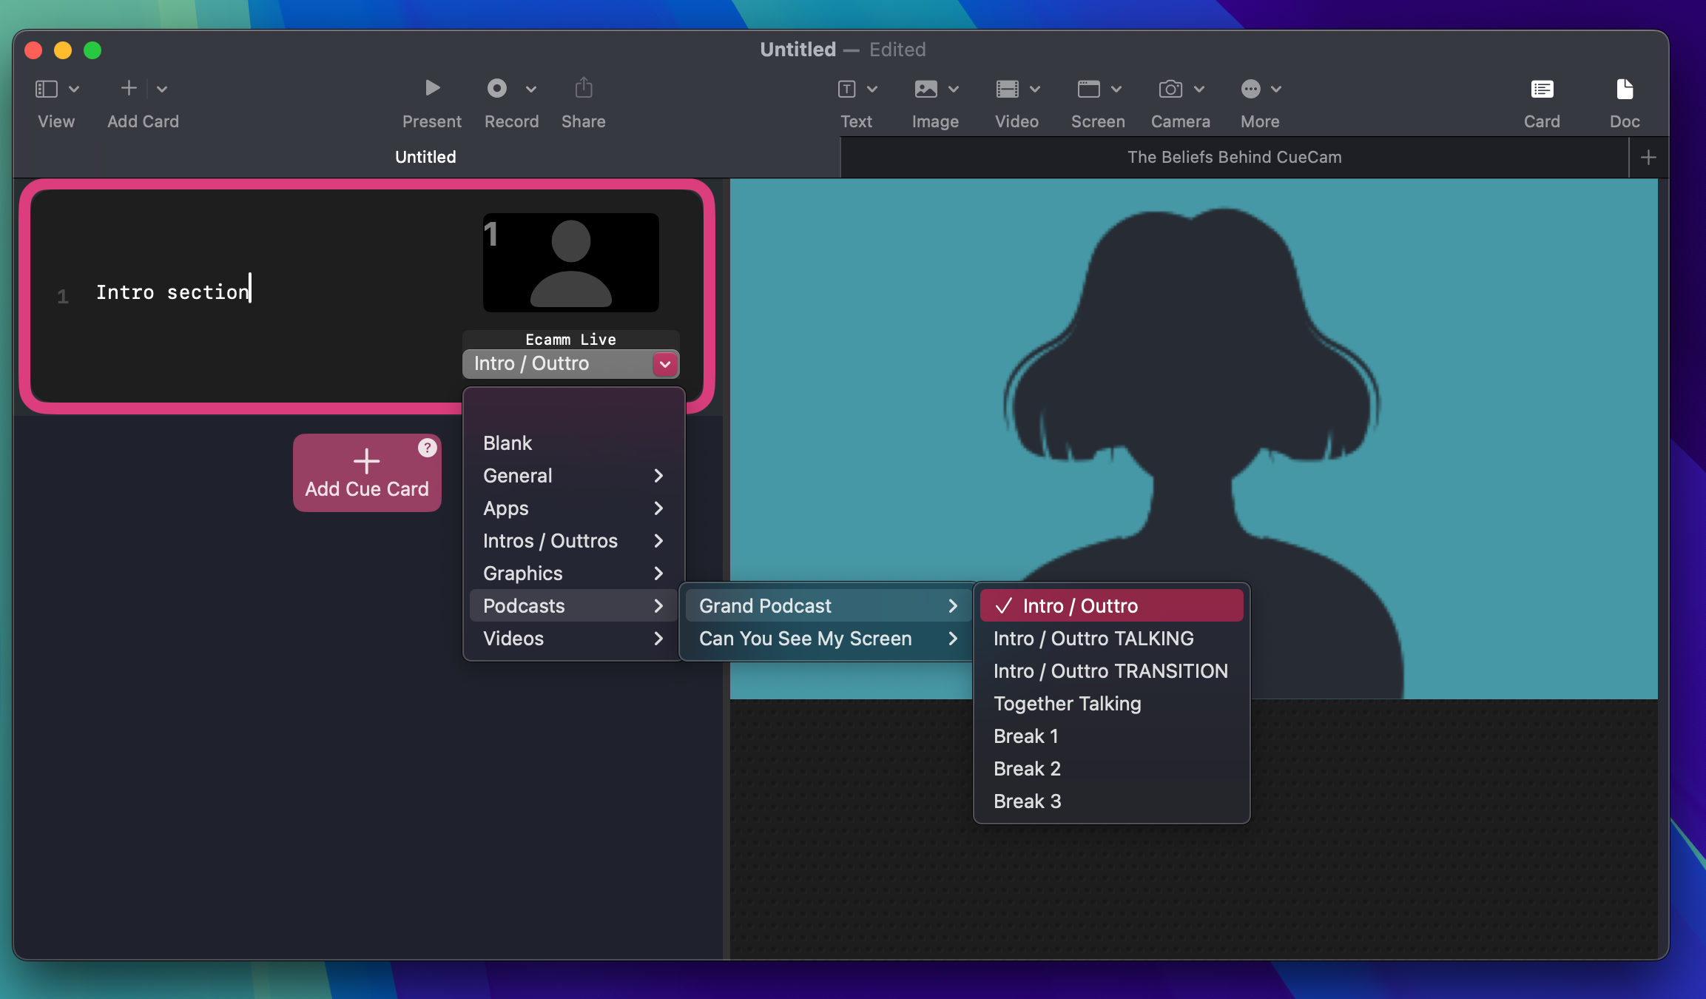Click the Share icon
Viewport: 1706px width, 999px height.
[584, 88]
